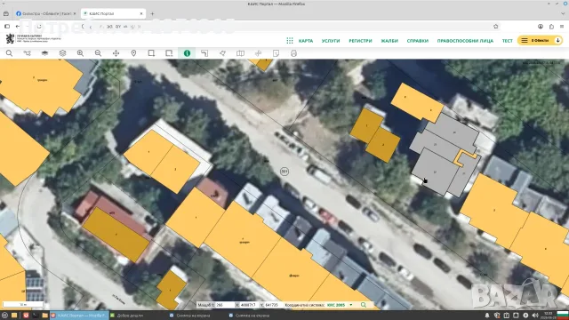Select the location pin tool
The width and height of the screenshot is (569, 320).
pos(133,53)
